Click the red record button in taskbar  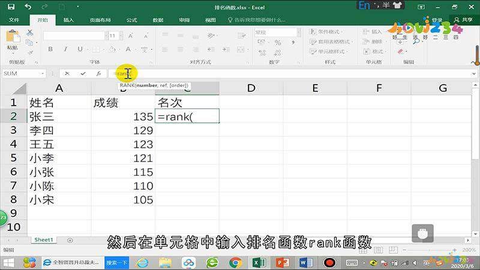(329, 263)
